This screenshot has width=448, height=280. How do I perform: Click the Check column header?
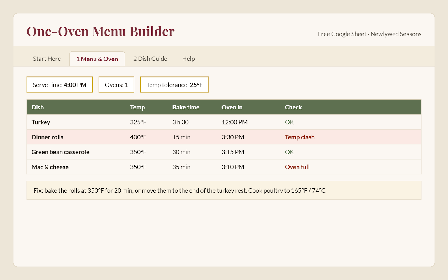pos(293,107)
